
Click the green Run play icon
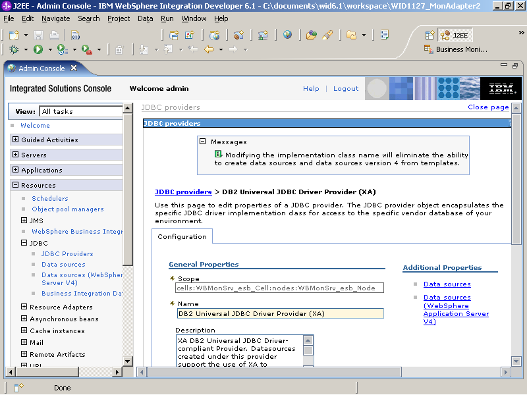click(38, 49)
